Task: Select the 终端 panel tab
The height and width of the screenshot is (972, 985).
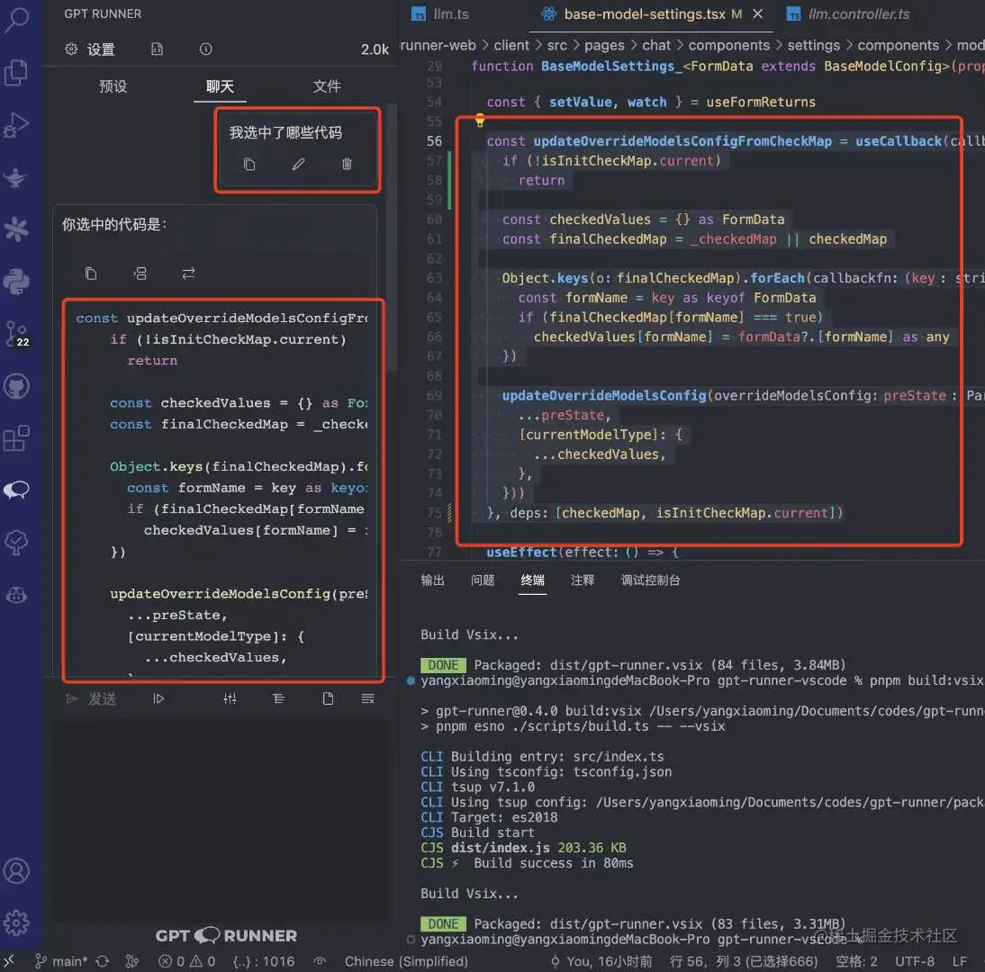Action: (533, 580)
